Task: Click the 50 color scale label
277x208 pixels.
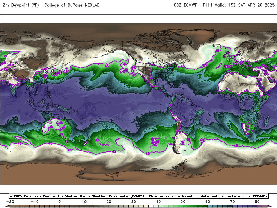Action: coord(183,202)
